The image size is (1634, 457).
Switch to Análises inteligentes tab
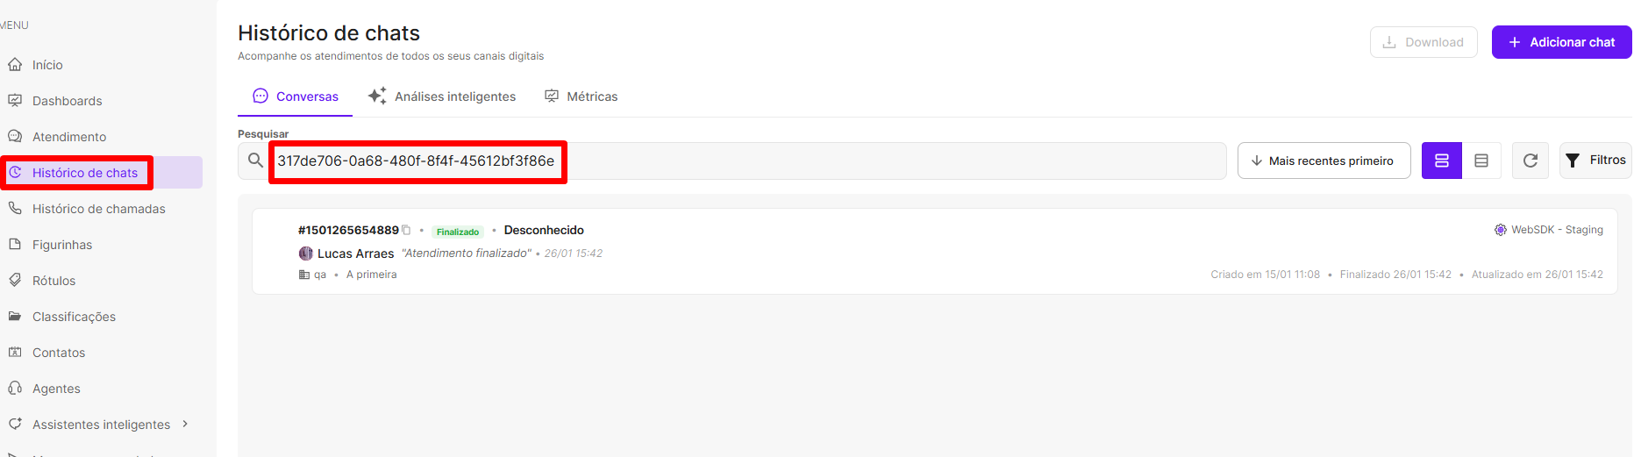(x=442, y=96)
